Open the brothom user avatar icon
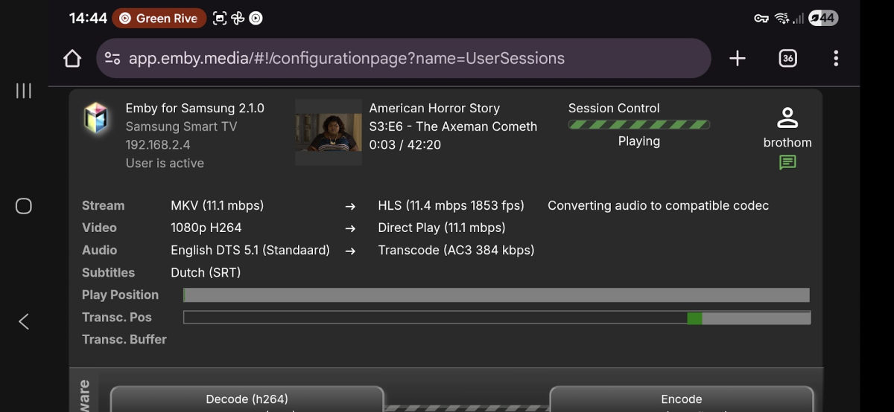 click(787, 118)
